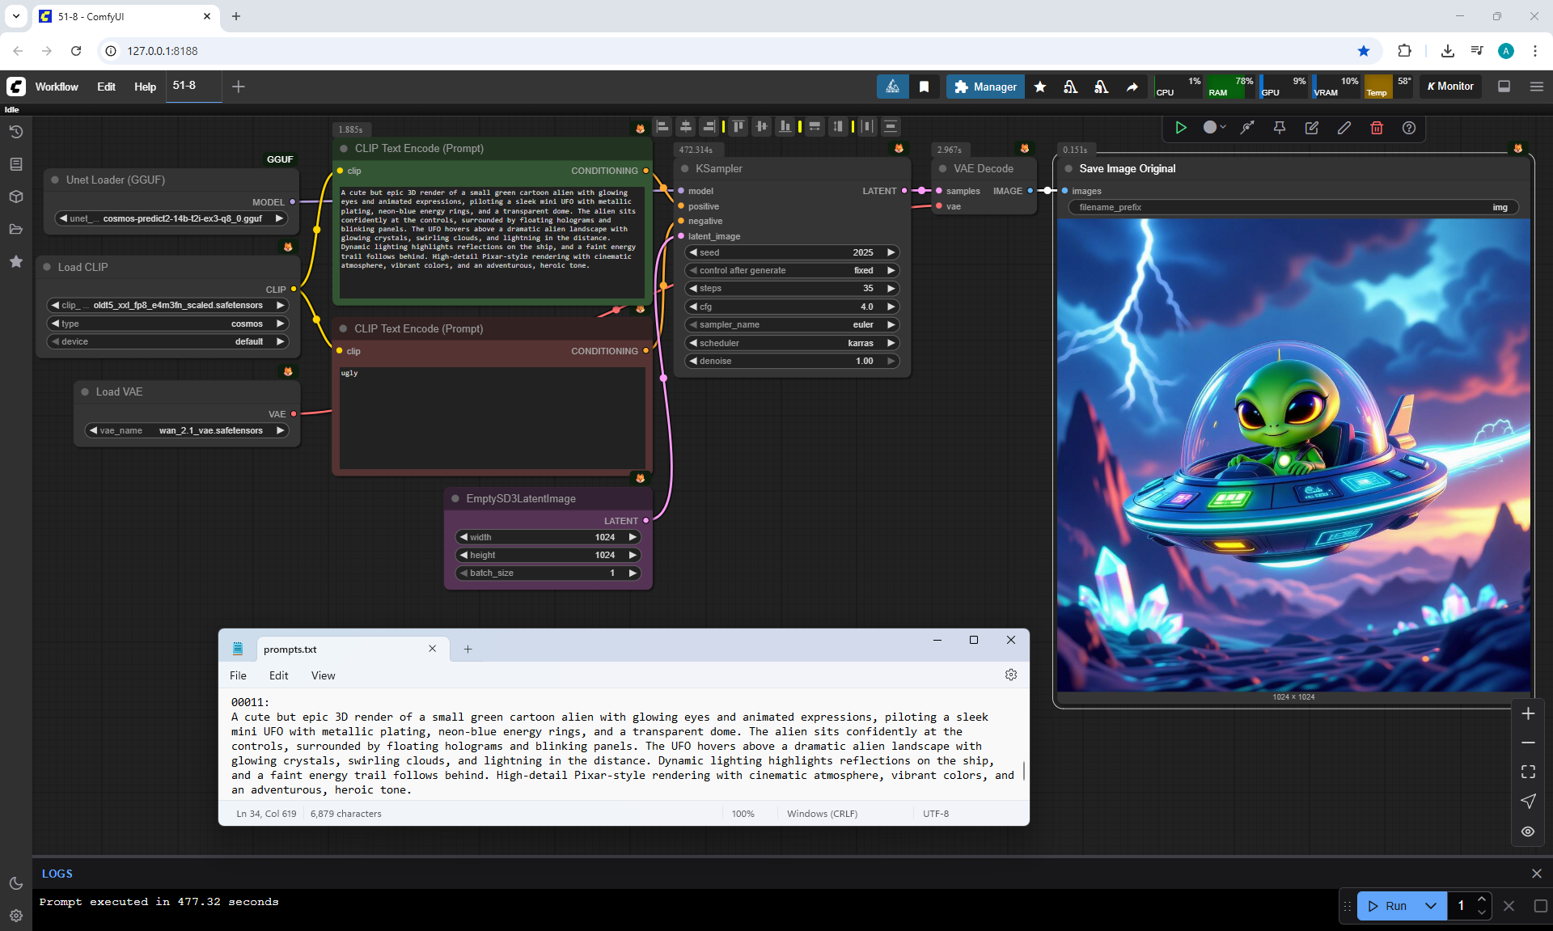Click the help question mark icon
Screen dimensions: 1553x931
[x=1409, y=128]
